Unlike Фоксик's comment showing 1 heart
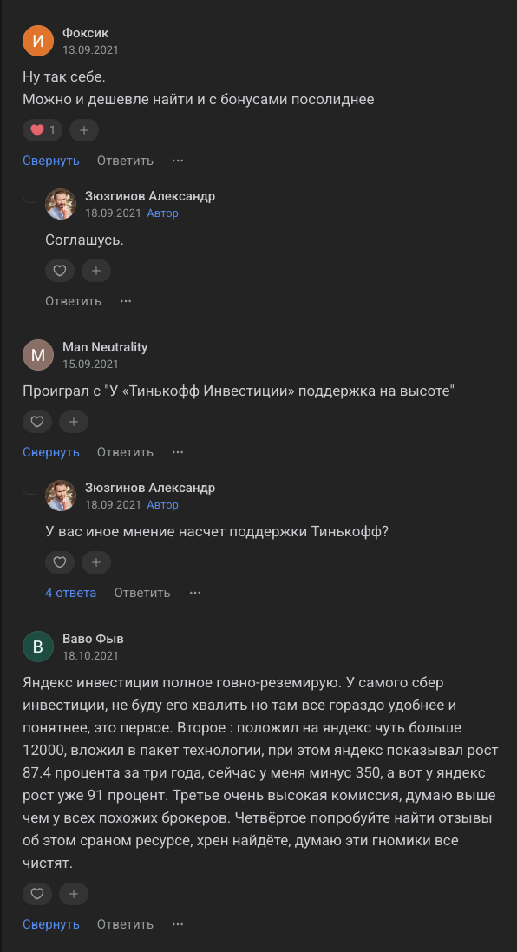 [42, 129]
